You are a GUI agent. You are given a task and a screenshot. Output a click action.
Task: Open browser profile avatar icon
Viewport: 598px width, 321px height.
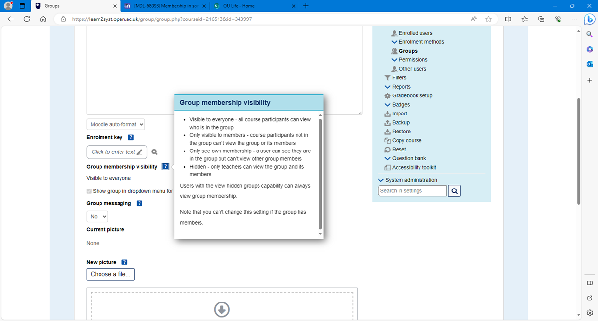(8, 6)
